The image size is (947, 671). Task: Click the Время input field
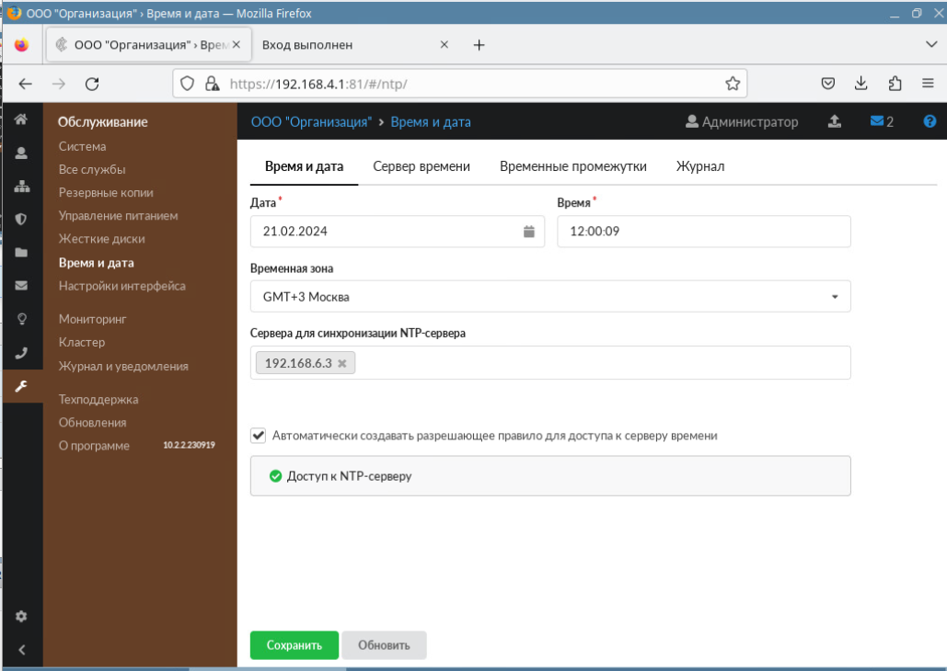[x=703, y=232]
